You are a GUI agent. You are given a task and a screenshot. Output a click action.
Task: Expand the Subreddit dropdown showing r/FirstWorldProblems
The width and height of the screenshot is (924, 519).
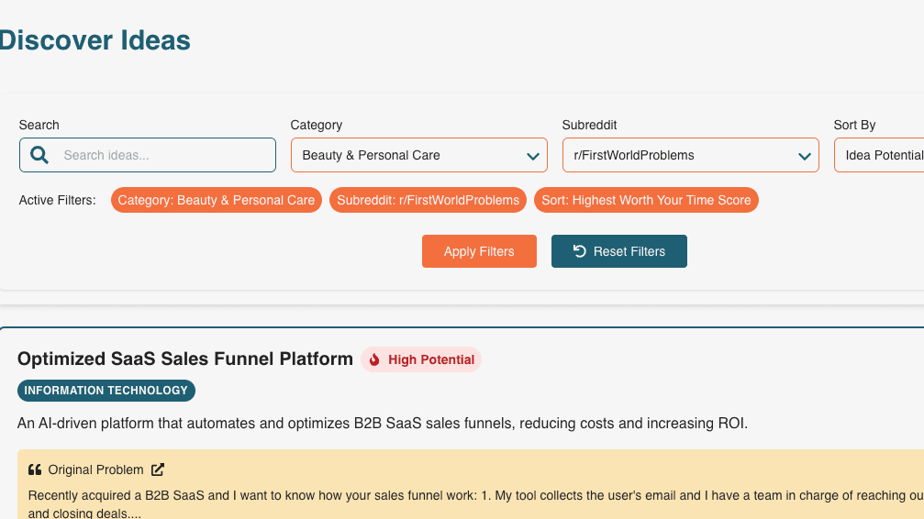point(679,155)
